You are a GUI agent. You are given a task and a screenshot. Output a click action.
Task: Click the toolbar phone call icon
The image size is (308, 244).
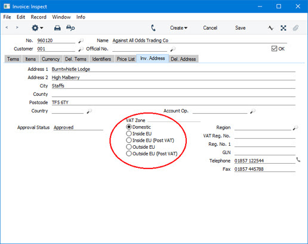(x=153, y=28)
